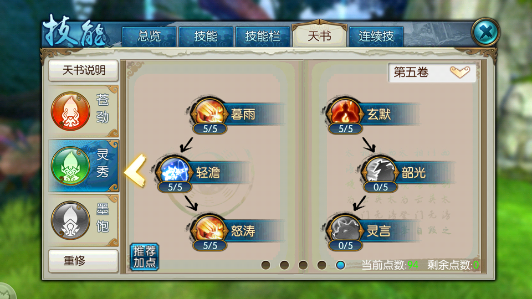Open the 第五卷 volume dropdown
Image resolution: width=532 pixels, height=299 pixels.
pos(432,72)
